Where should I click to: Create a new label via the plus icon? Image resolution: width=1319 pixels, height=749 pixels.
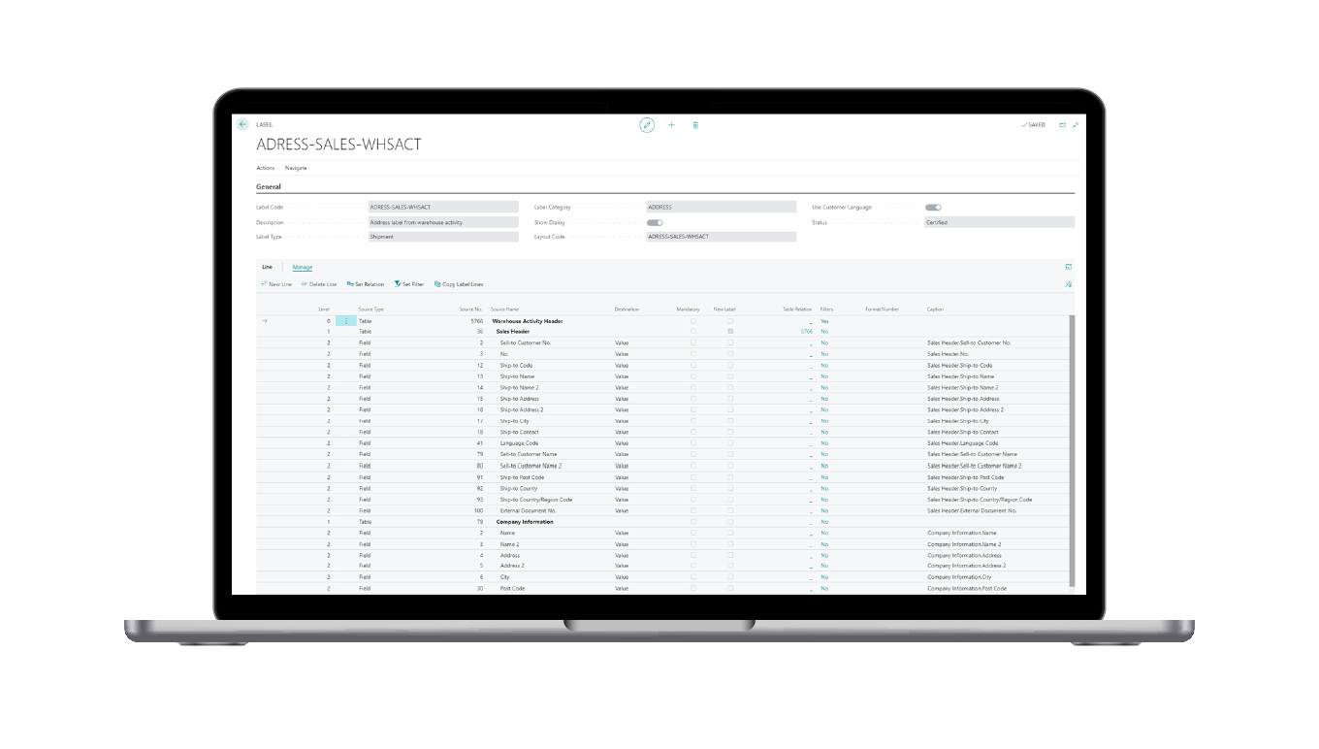click(x=671, y=125)
